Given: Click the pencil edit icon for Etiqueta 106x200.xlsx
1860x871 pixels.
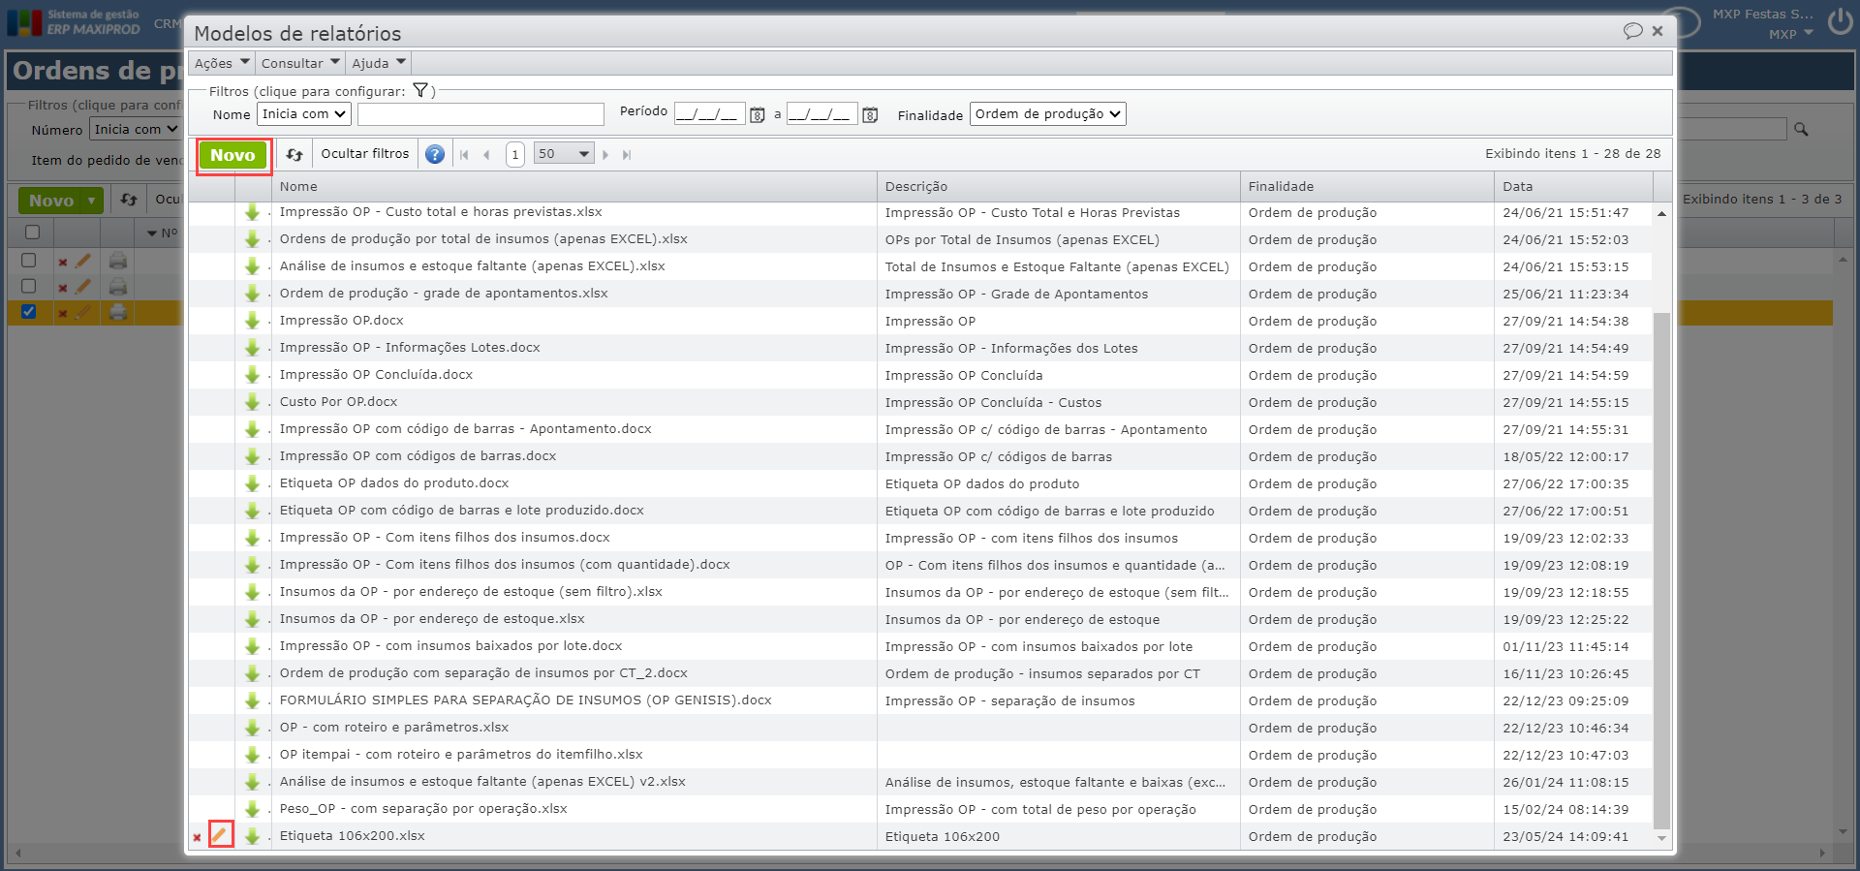Looking at the screenshot, I should click(220, 834).
